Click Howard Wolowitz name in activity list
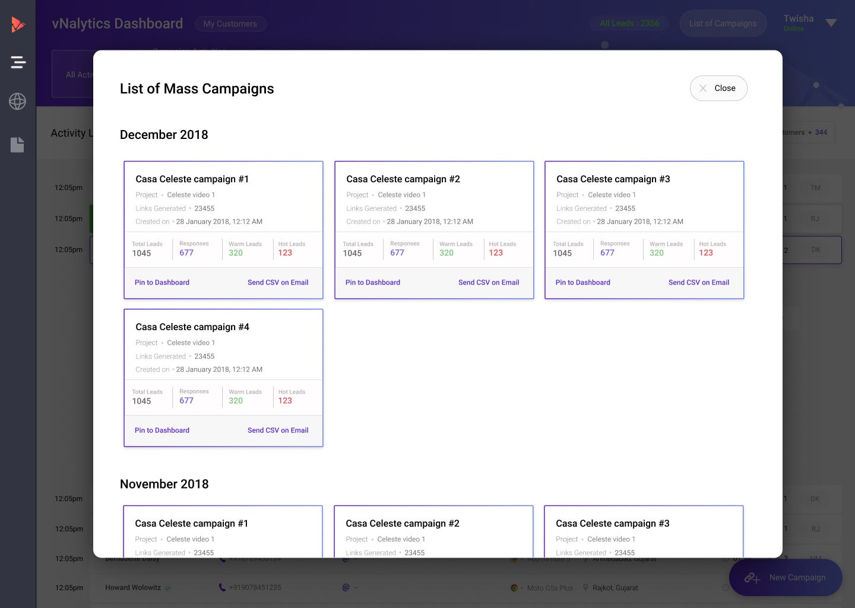This screenshot has height=608, width=855. (x=133, y=588)
